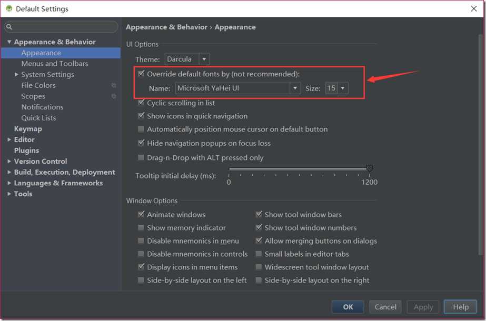Click the Help button
Viewport: 486px width, 321px height.
tap(460, 307)
